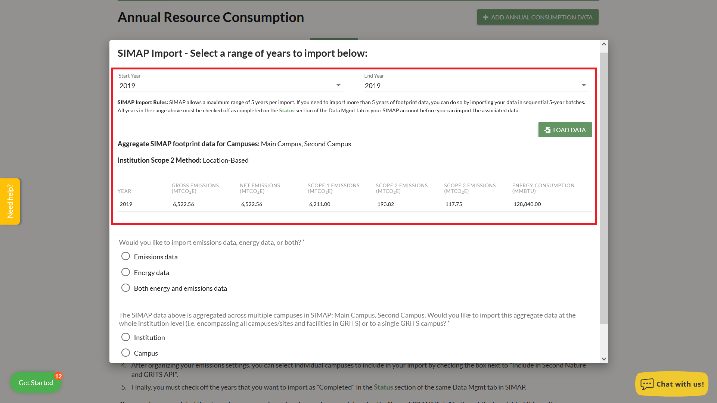The width and height of the screenshot is (717, 403).
Task: Click the chat bubble icon in Chat with us
Action: pos(647,384)
